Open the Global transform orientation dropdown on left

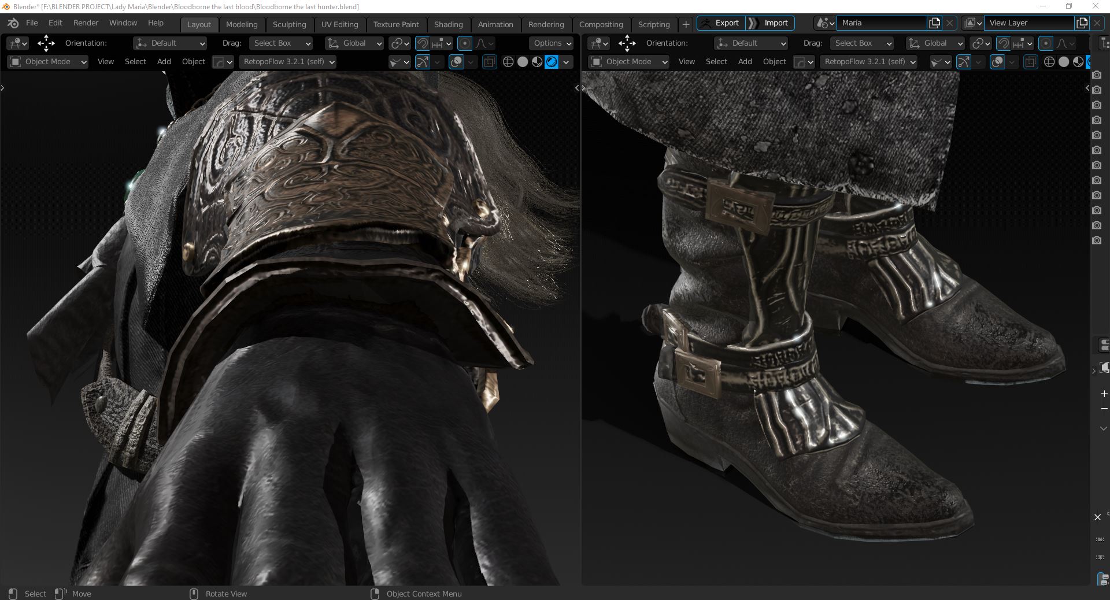[x=354, y=43]
